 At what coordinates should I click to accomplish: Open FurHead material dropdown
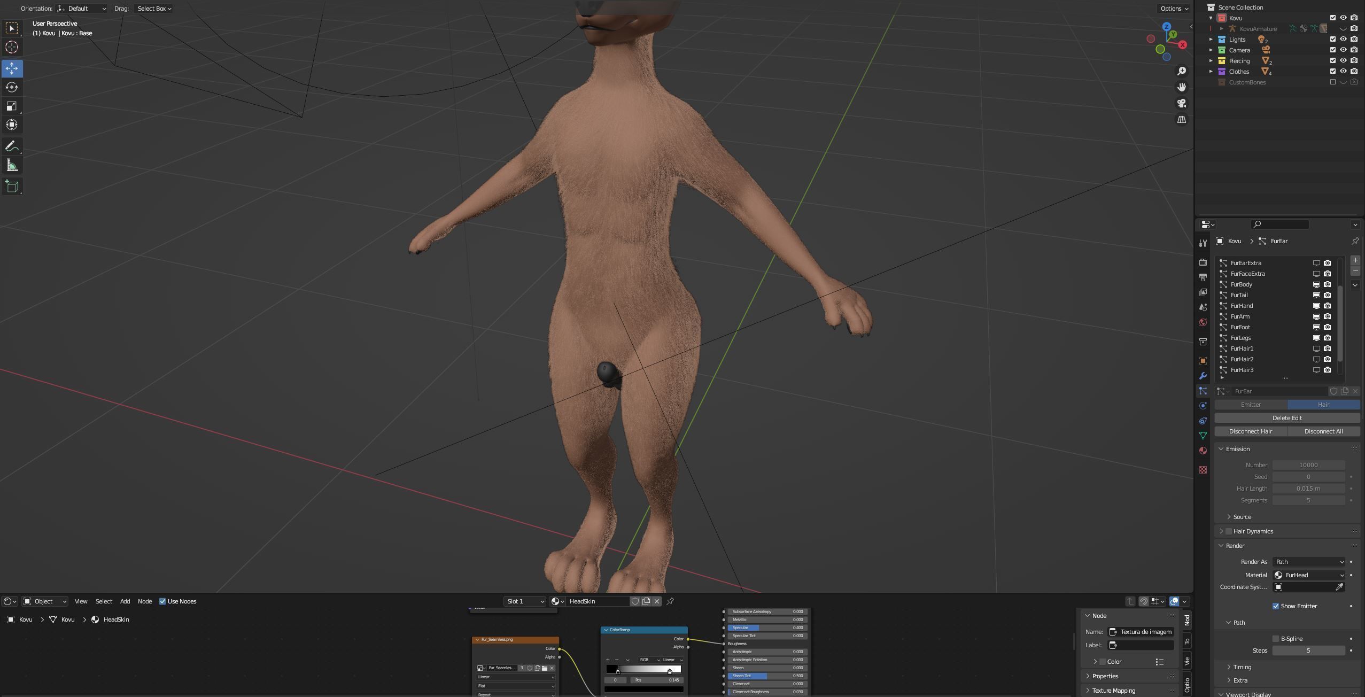tap(1309, 575)
